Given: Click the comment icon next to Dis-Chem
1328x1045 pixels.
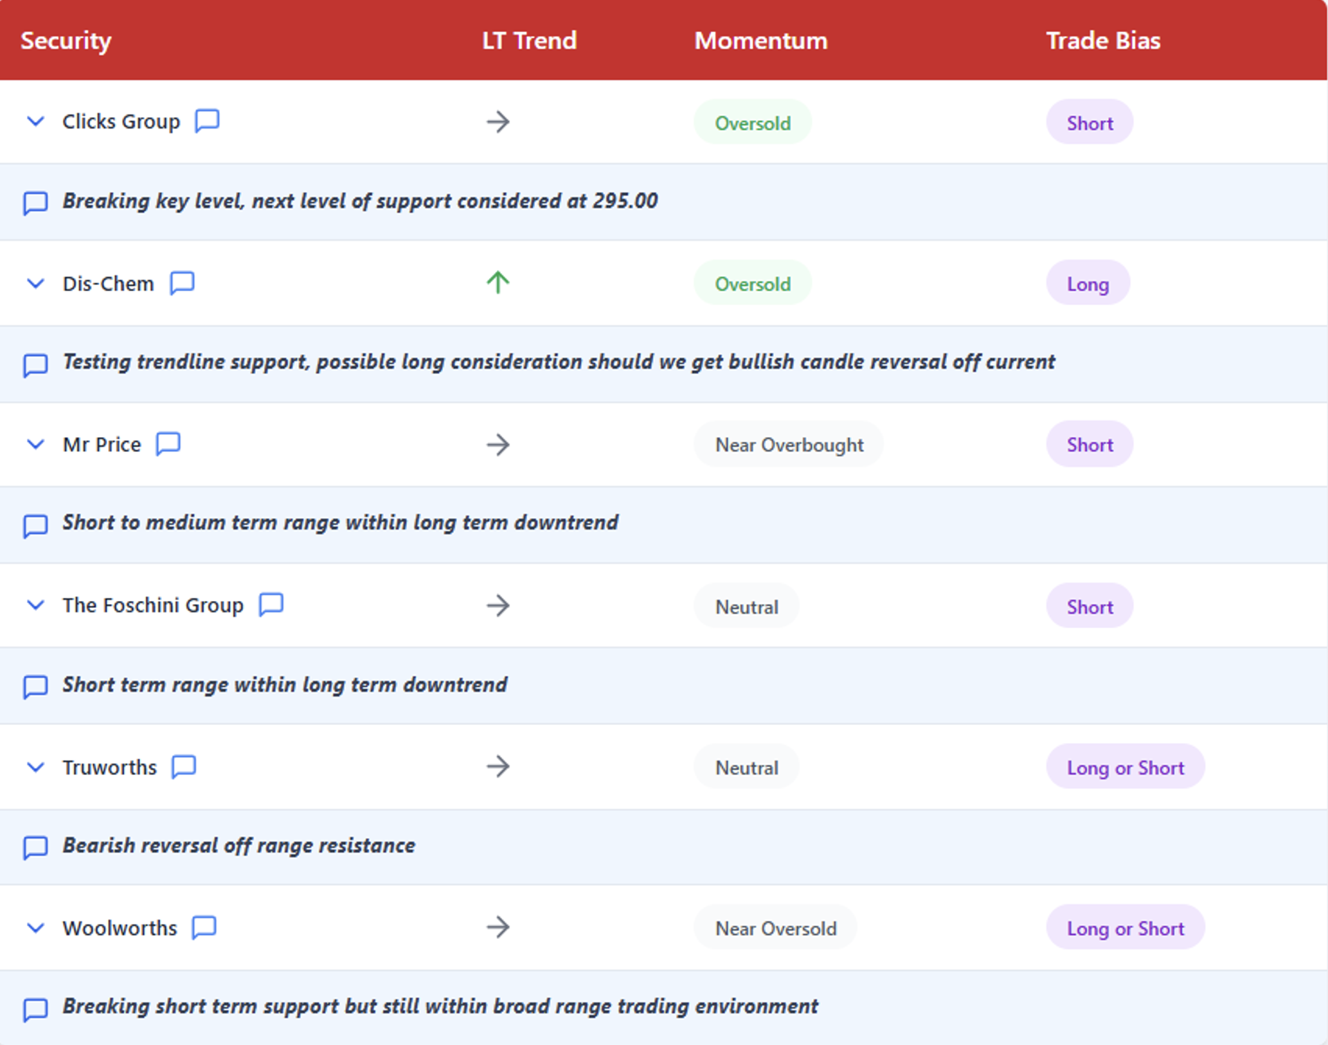Looking at the screenshot, I should pos(182,282).
